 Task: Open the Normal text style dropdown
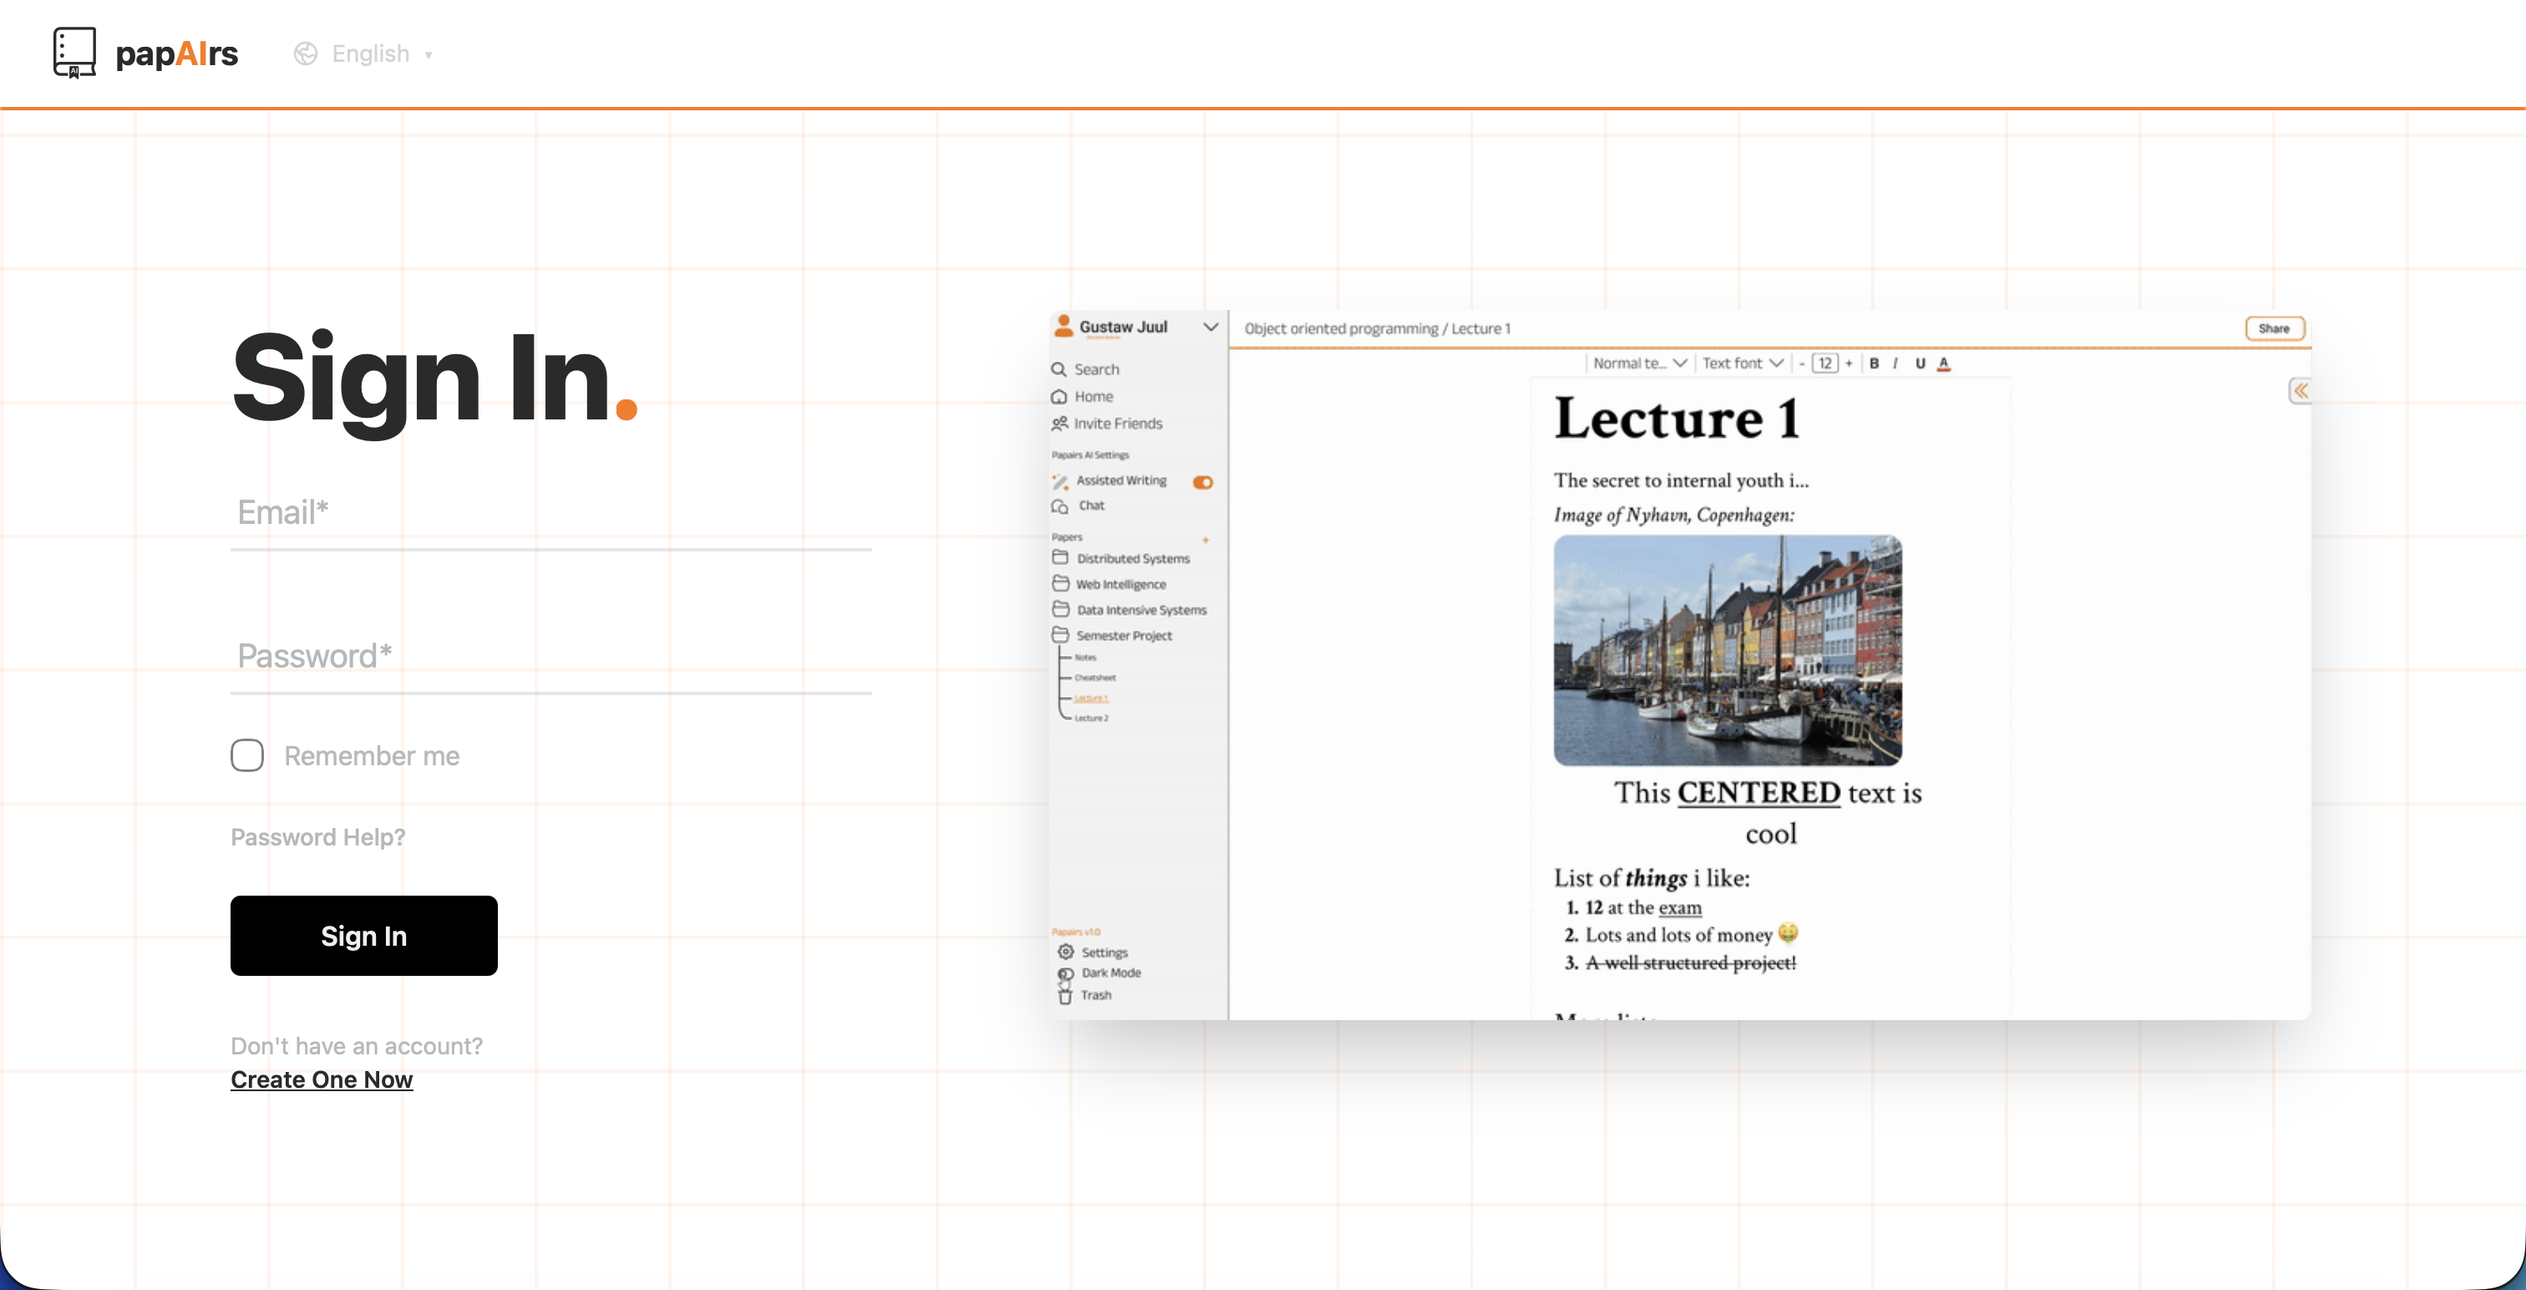click(x=1639, y=363)
